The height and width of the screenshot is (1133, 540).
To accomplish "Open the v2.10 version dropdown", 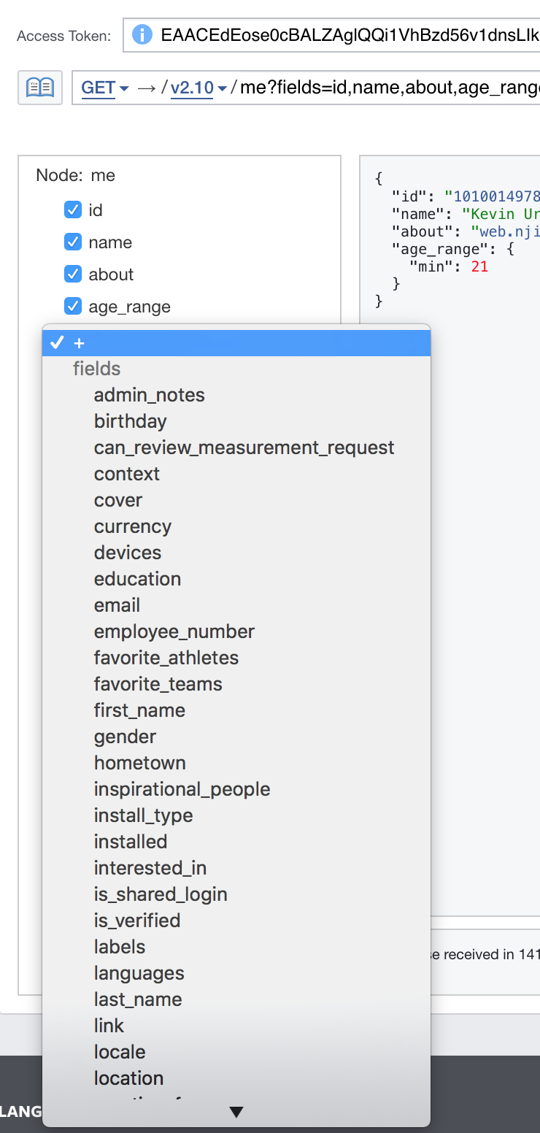I will (x=198, y=88).
